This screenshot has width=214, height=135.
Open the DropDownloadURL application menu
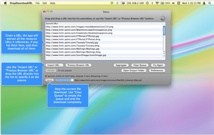(x=21, y=3)
